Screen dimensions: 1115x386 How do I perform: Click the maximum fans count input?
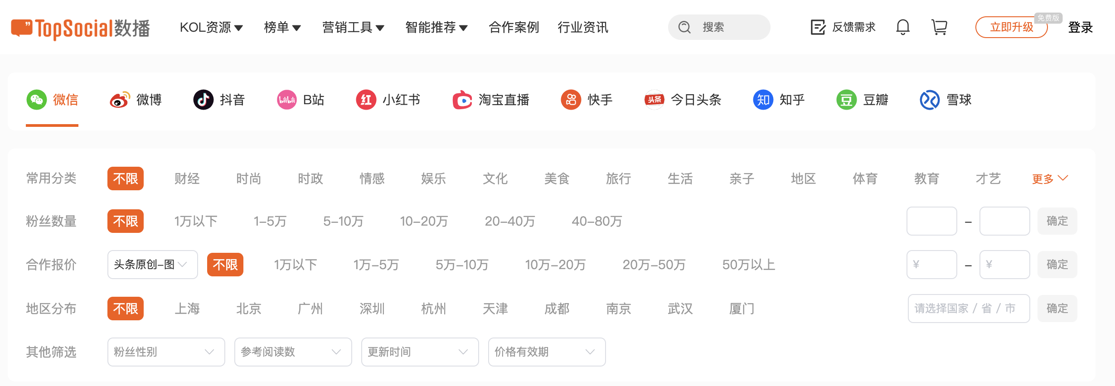click(x=1005, y=221)
